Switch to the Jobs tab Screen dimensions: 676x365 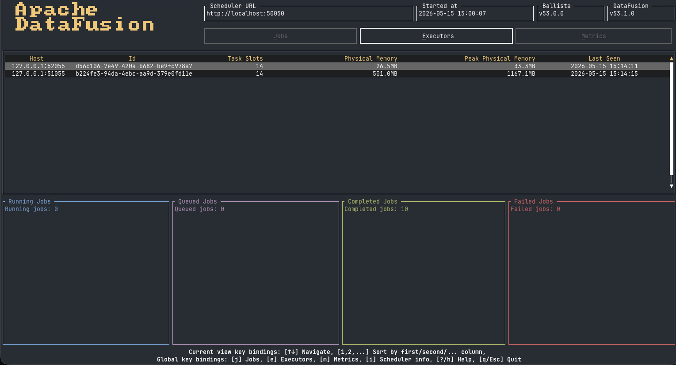click(x=280, y=36)
